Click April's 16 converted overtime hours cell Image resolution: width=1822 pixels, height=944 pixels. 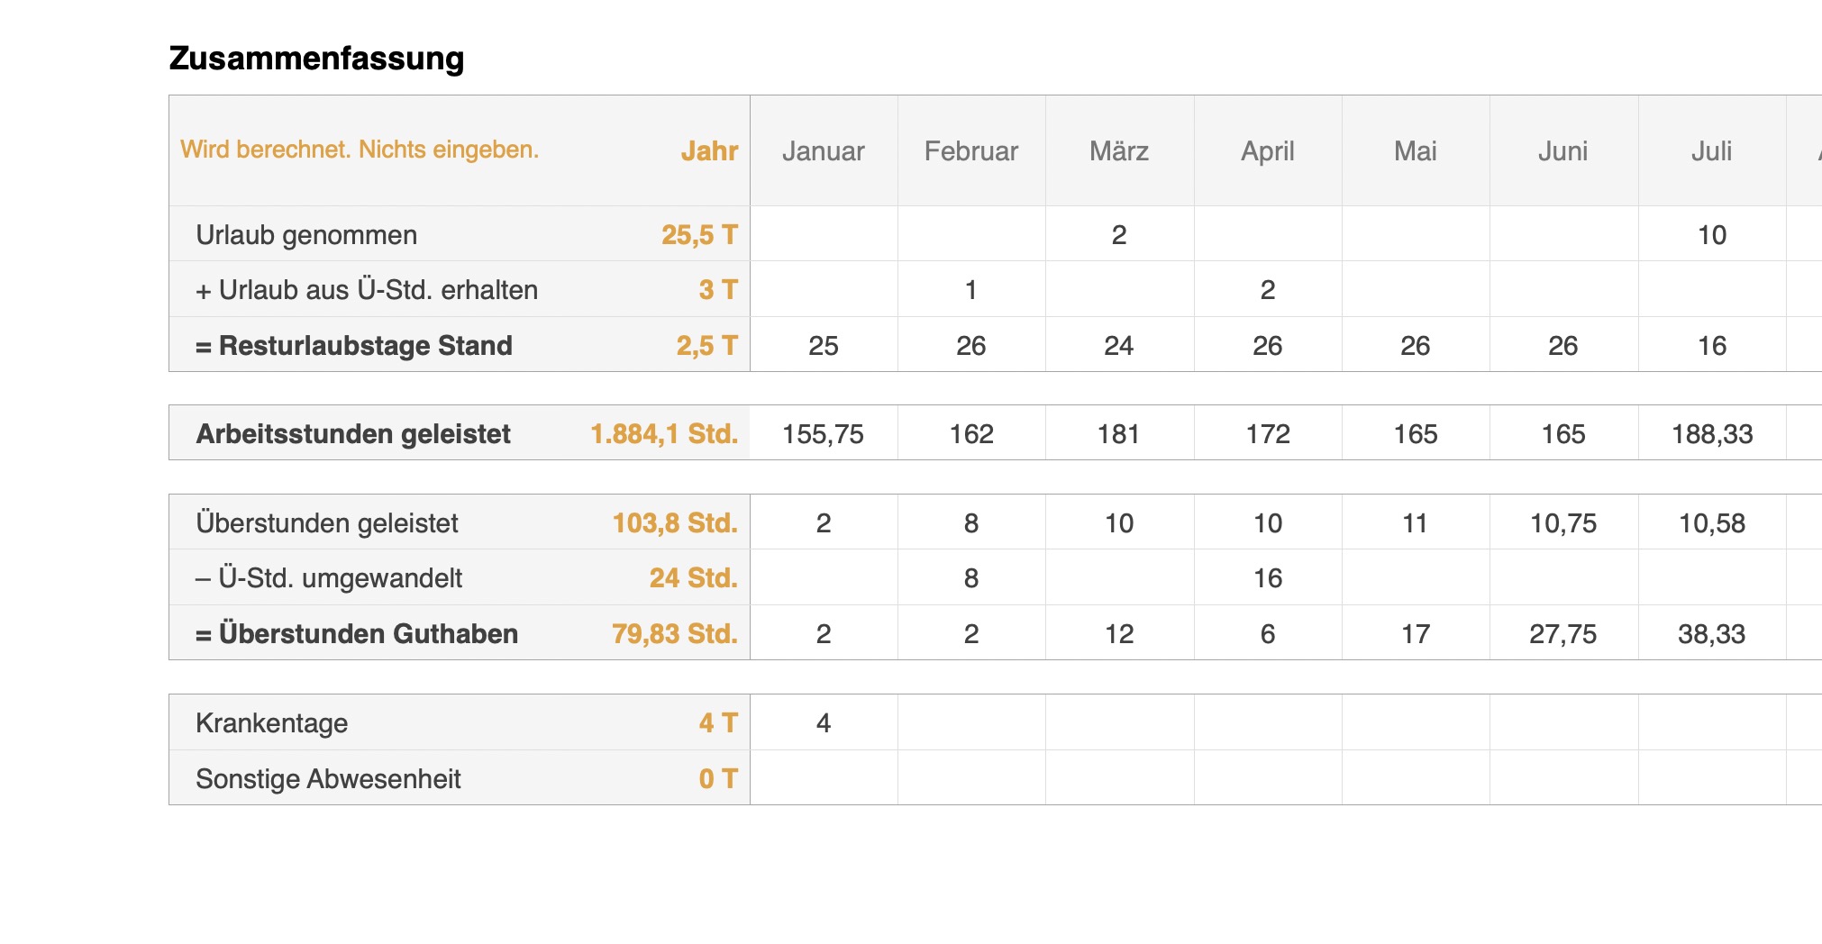point(1267,578)
